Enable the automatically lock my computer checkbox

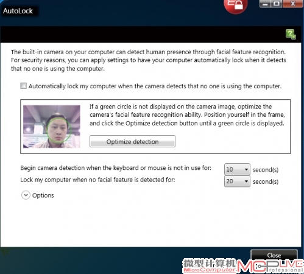pyautogui.click(x=23, y=86)
